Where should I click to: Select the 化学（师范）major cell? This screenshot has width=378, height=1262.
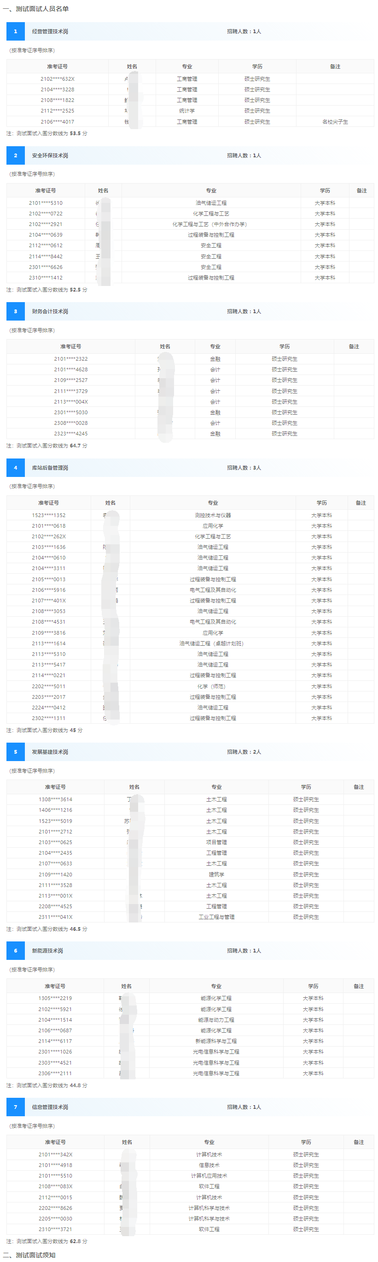(x=213, y=686)
